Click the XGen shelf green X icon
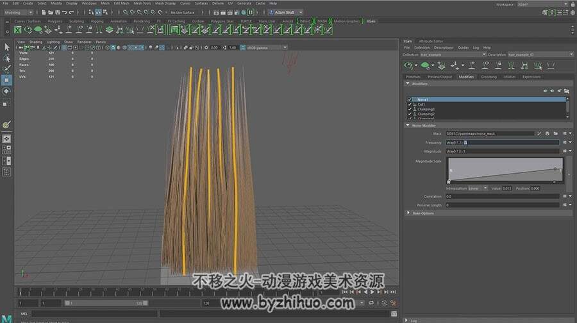577x323 pixels. click(18, 29)
